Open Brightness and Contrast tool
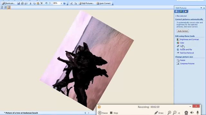The height and width of the screenshot is (115, 206). pyautogui.click(x=189, y=39)
